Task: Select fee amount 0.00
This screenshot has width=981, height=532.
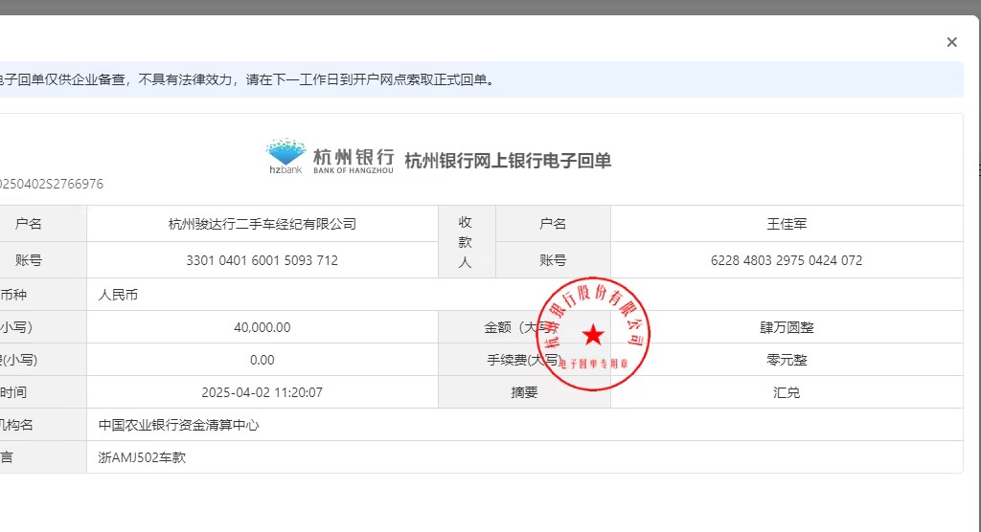Action: 262,360
